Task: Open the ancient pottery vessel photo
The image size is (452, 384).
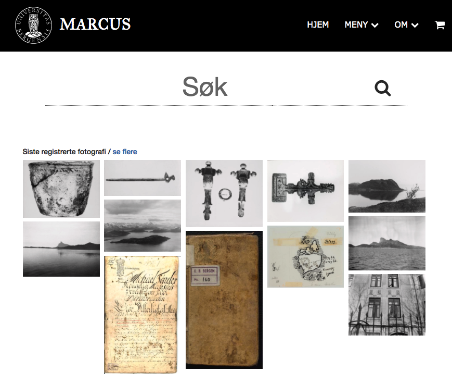Action: 61,189
